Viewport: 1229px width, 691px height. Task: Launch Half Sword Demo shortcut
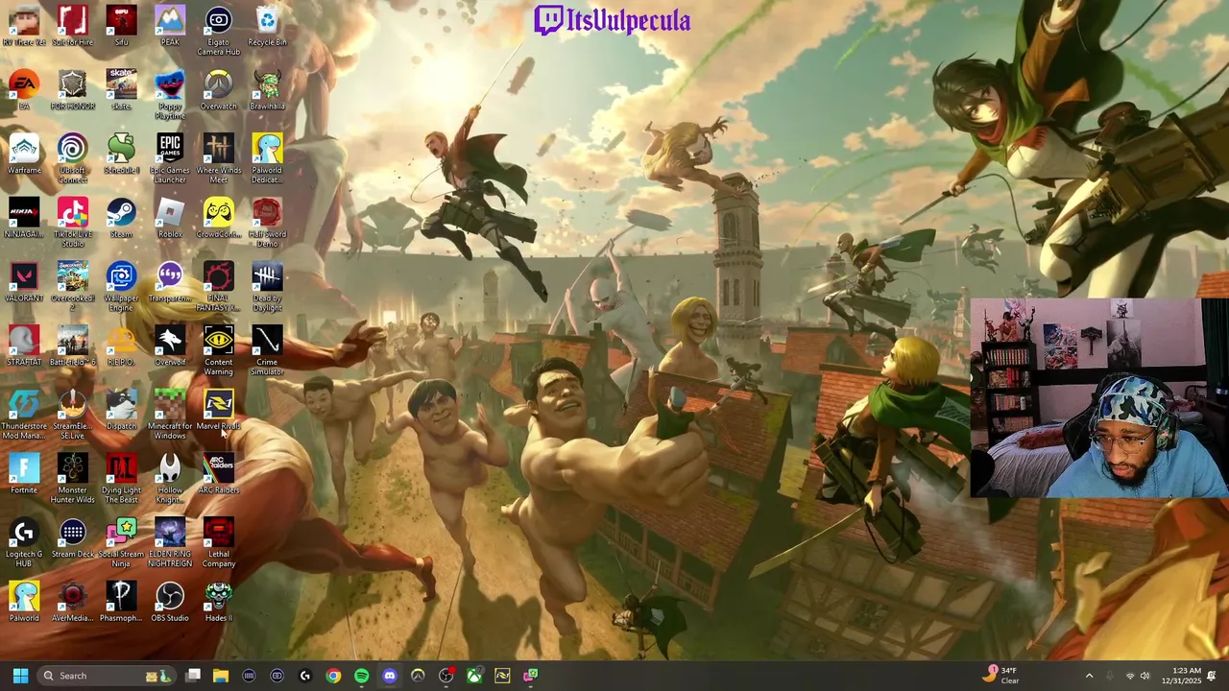pyautogui.click(x=267, y=223)
